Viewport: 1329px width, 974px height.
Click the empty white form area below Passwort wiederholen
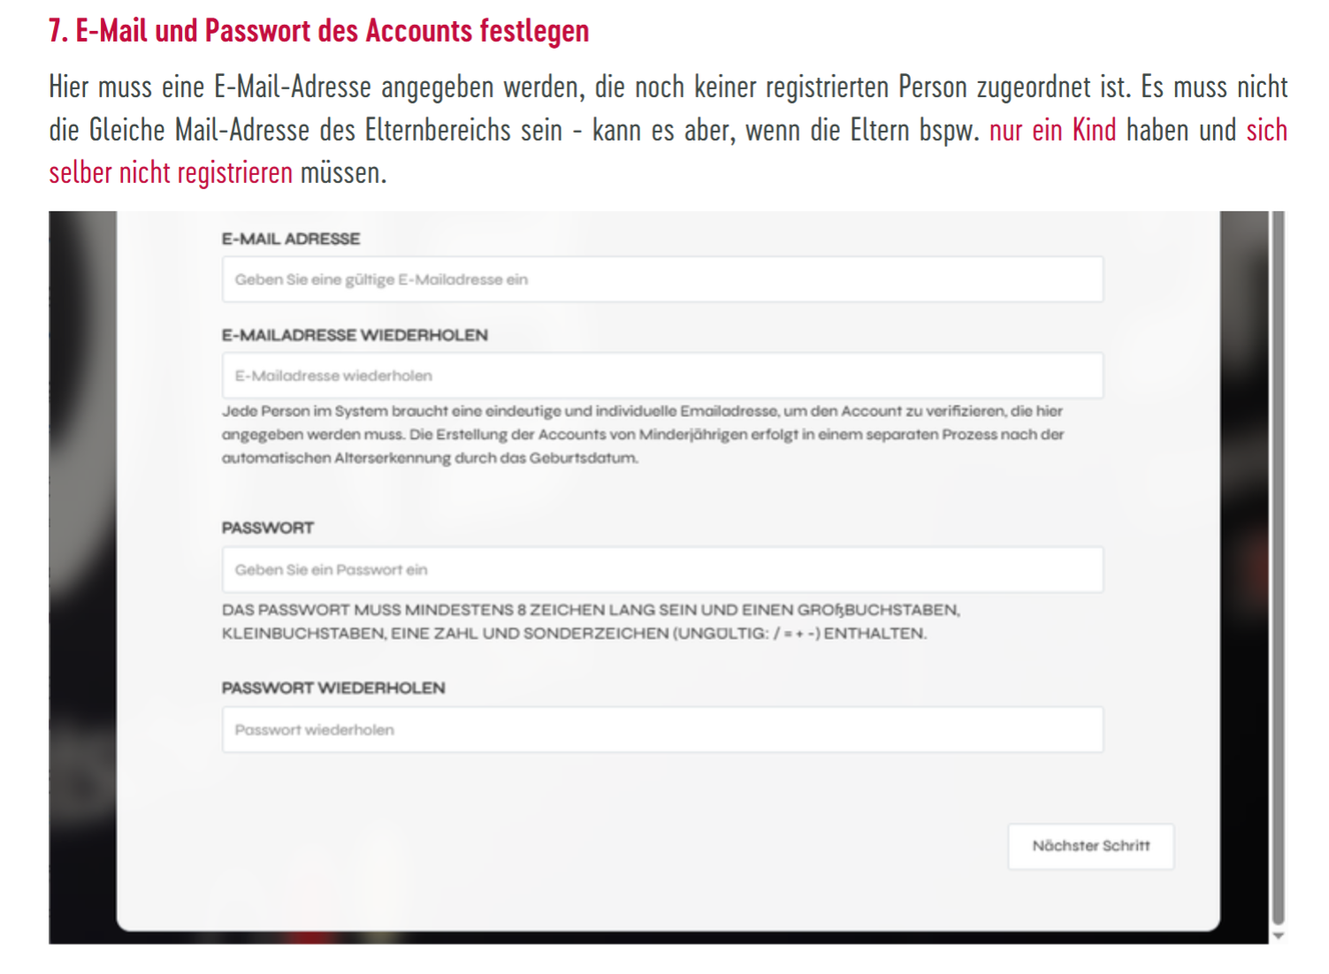(x=566, y=840)
